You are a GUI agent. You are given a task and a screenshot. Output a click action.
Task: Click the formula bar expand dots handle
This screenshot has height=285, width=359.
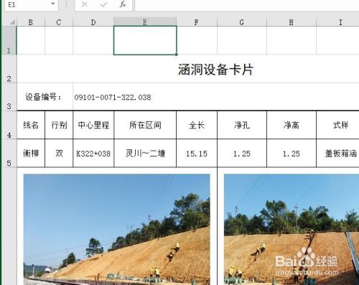[67, 4]
